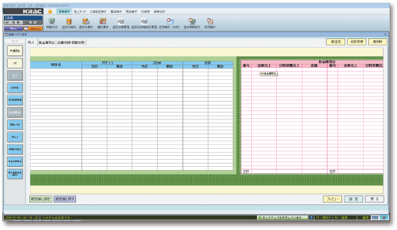Click the blue arrows status bar indicator
Screen dimensions: 397x230
coord(375,217)
